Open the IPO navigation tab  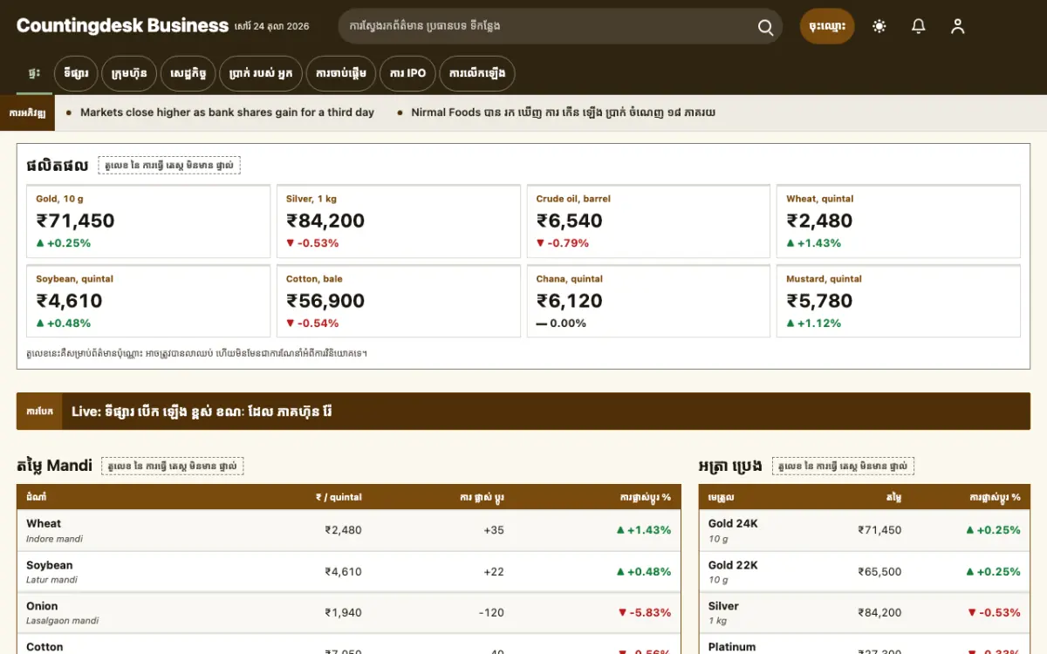407,73
